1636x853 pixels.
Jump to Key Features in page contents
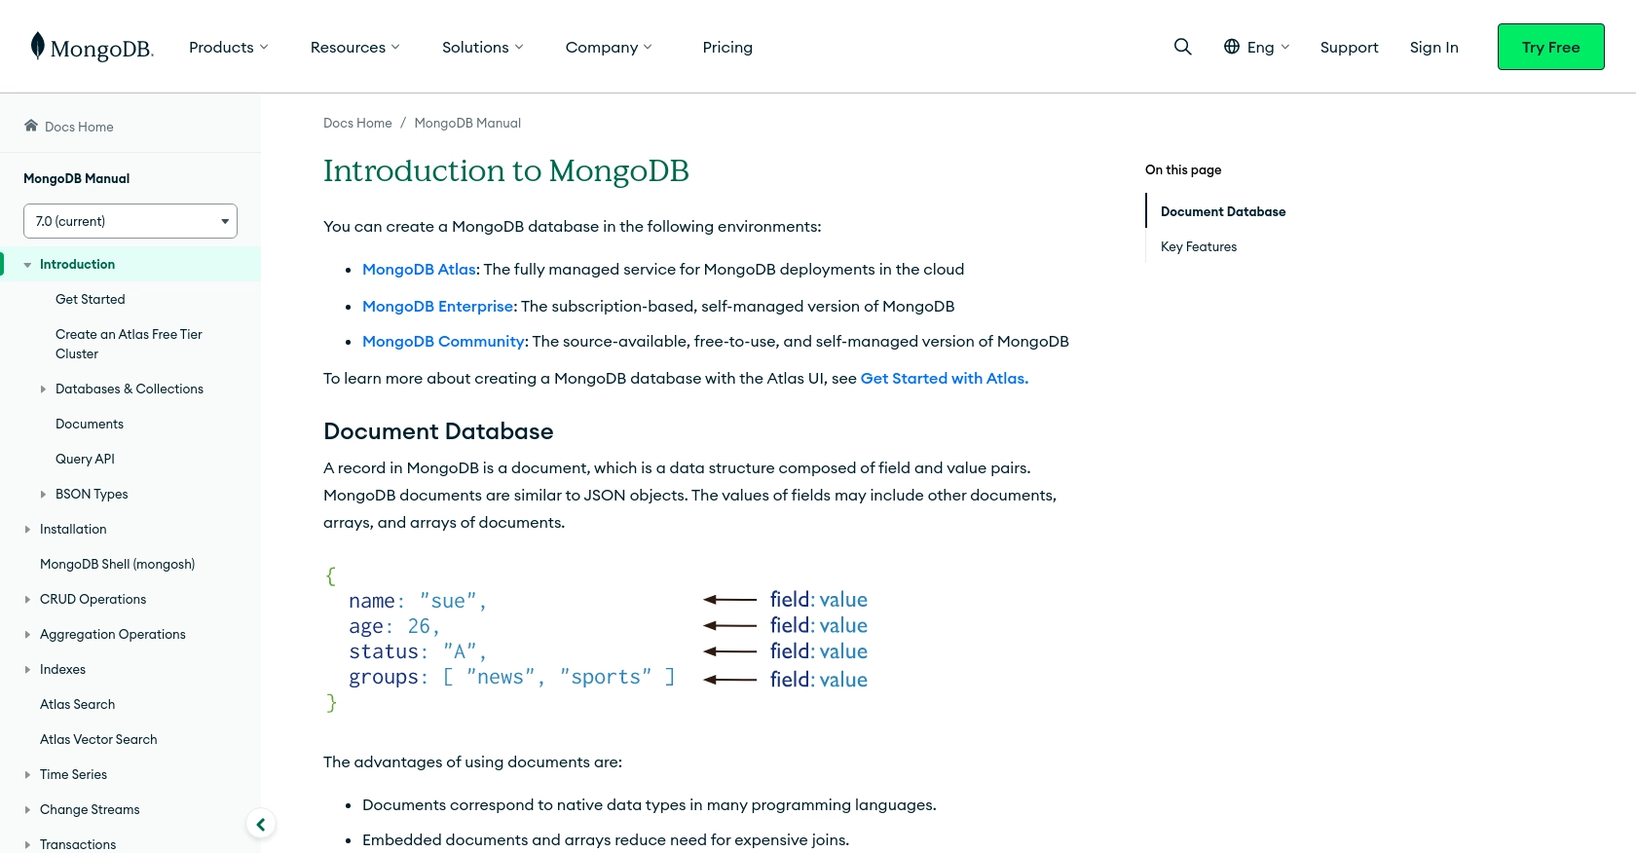[1199, 246]
